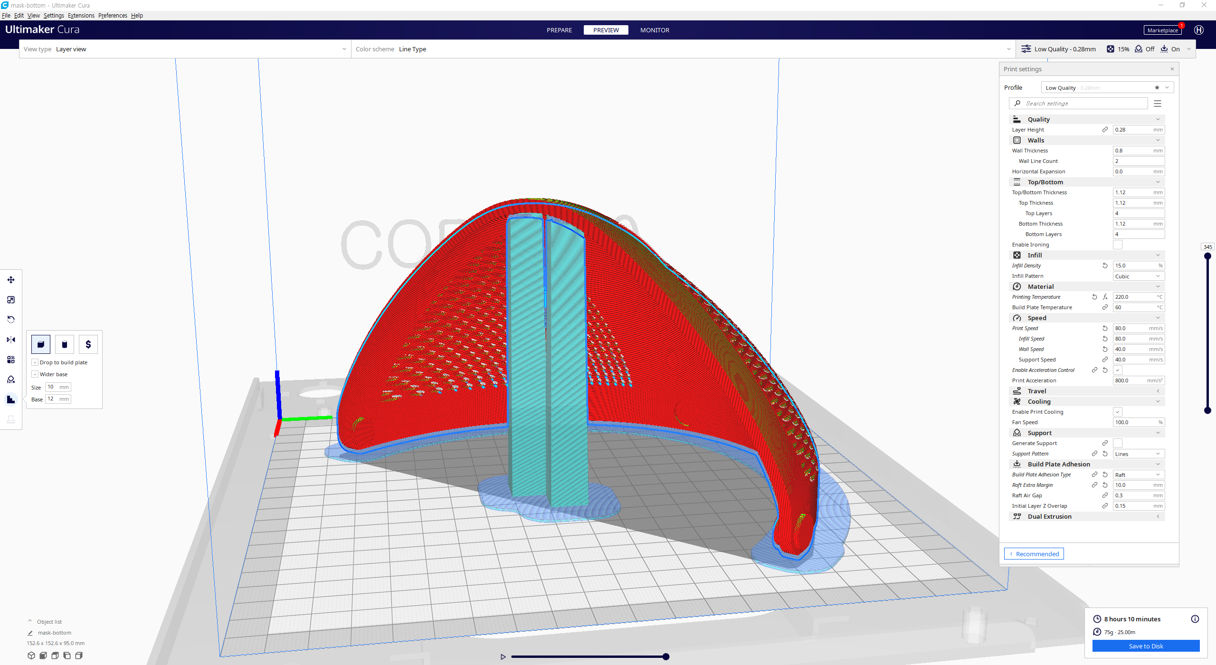Open the Infill Pattern Cubic dropdown

(x=1138, y=276)
